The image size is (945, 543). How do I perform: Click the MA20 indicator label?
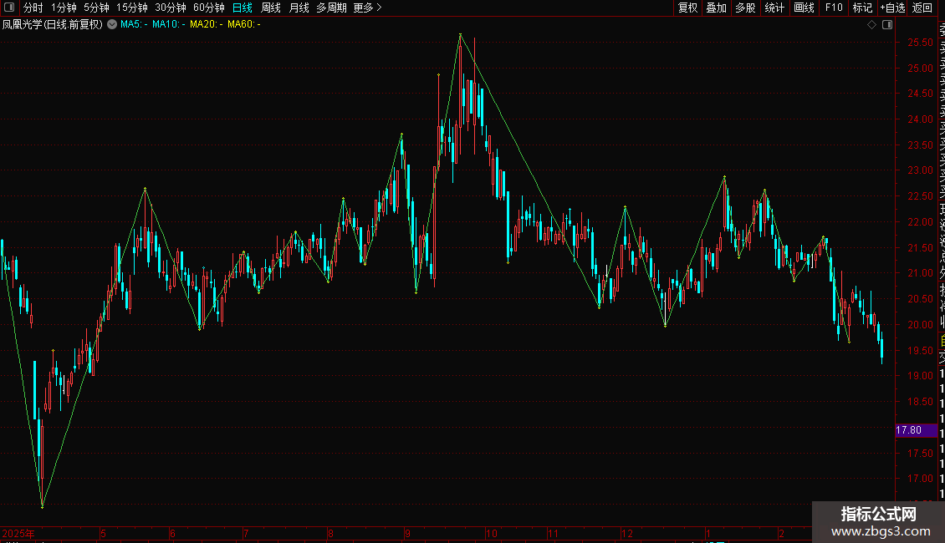pyautogui.click(x=206, y=24)
